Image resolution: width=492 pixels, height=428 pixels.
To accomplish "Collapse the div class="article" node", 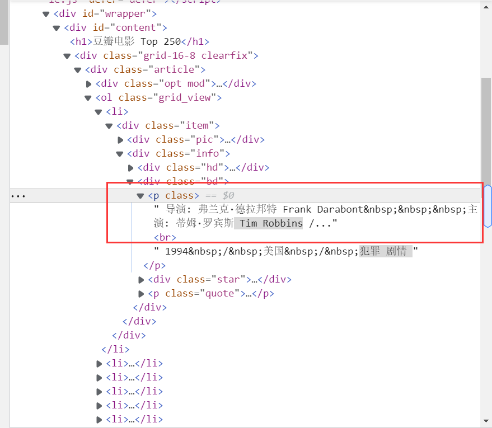I will (77, 69).
